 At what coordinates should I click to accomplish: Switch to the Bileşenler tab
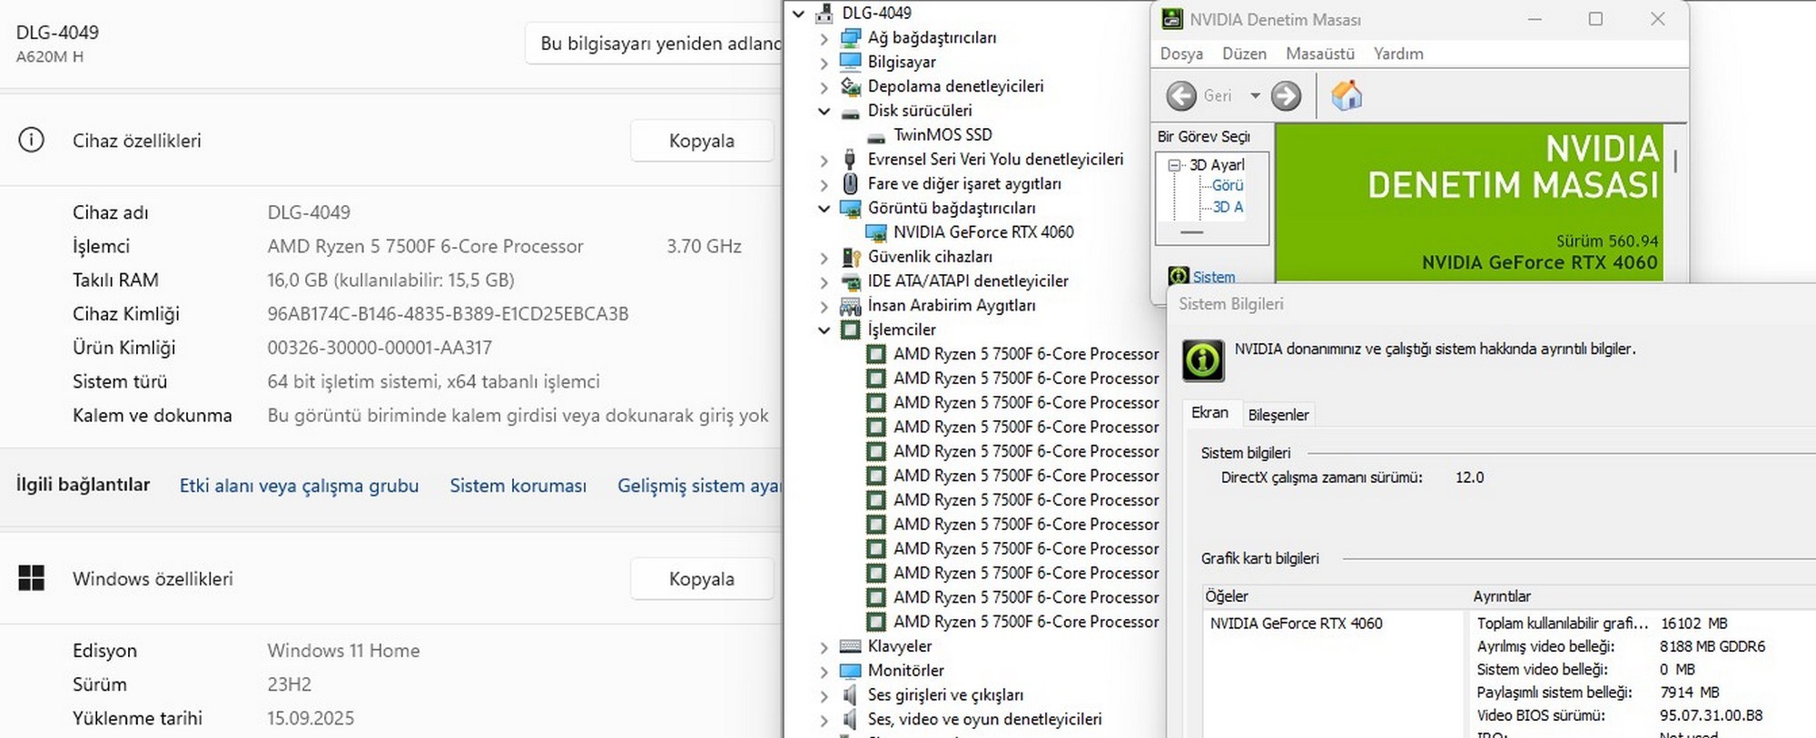tap(1278, 415)
